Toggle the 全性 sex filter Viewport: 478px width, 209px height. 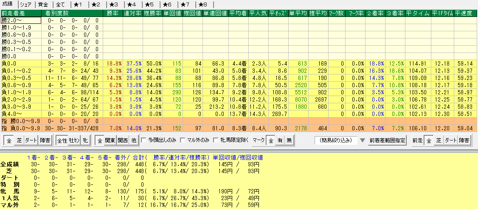62,140
